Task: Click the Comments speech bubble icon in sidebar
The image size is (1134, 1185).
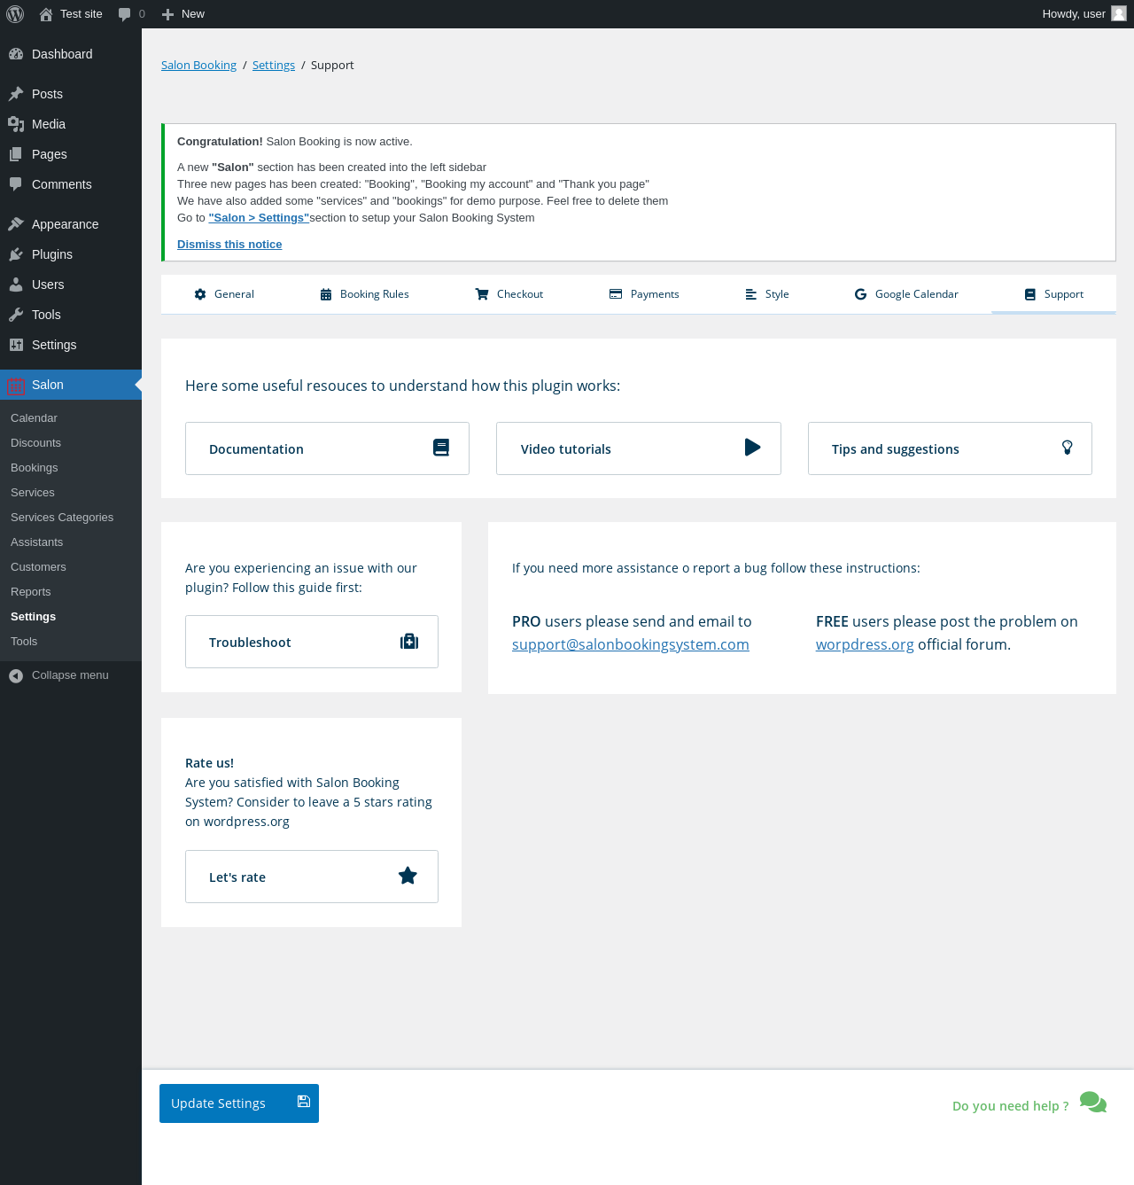Action: point(16,184)
